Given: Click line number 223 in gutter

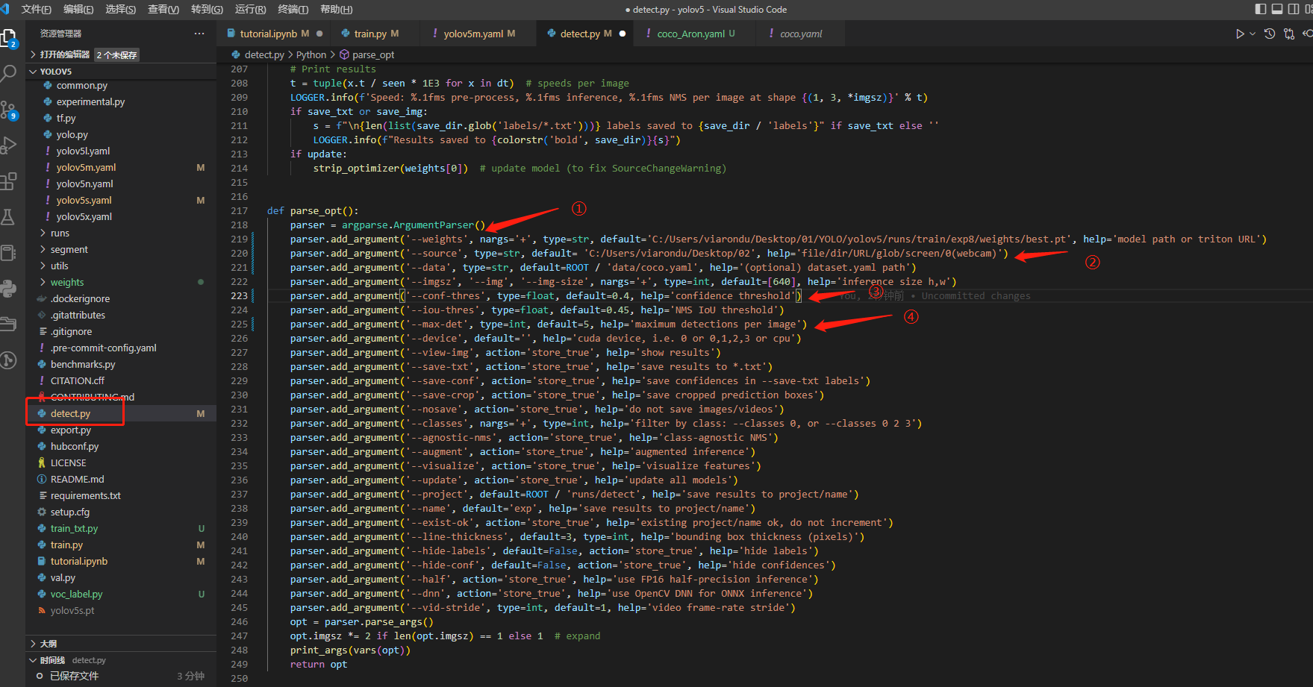Looking at the screenshot, I should 239,295.
